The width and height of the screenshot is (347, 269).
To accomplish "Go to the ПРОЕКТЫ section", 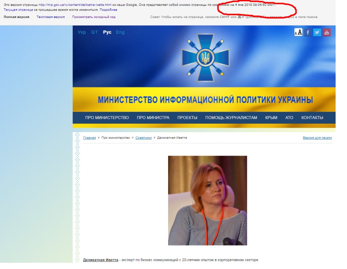I will pos(187,118).
